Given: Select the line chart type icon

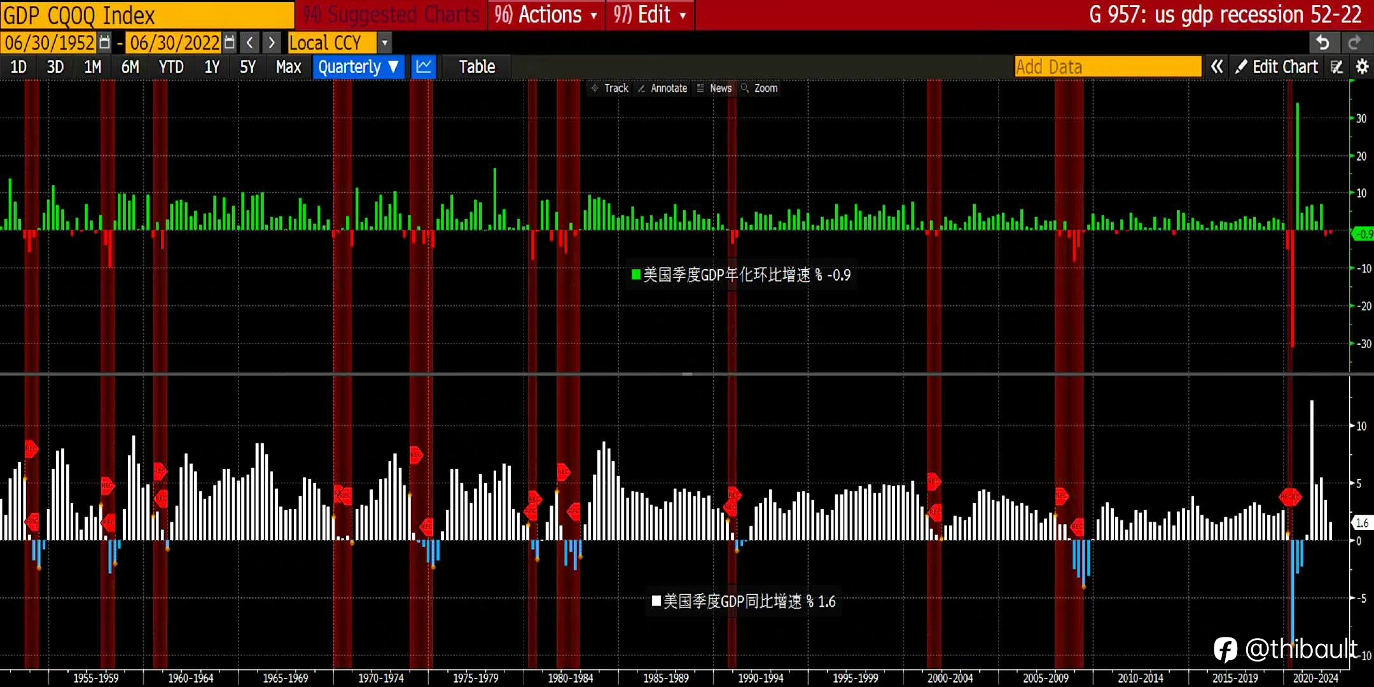Looking at the screenshot, I should (x=423, y=66).
